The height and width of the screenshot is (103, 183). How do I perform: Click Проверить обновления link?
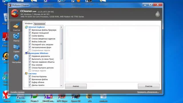(x=148, y=92)
